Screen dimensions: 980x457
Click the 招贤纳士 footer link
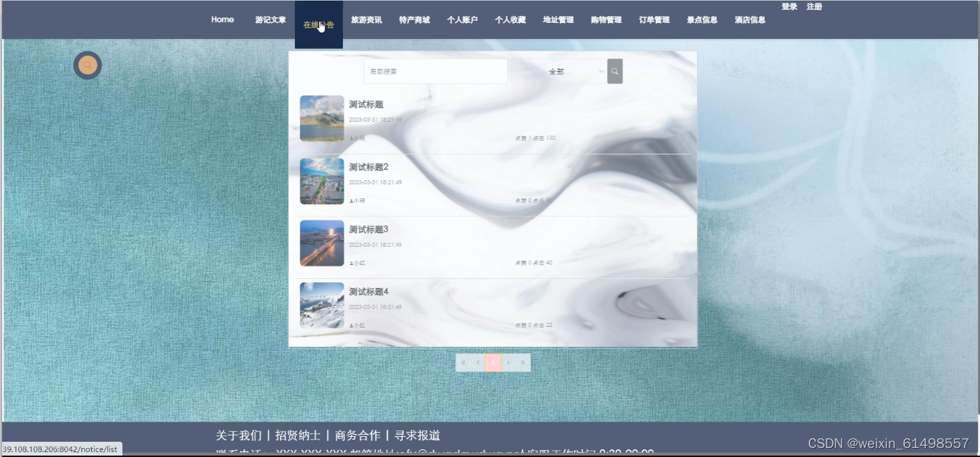pos(298,435)
